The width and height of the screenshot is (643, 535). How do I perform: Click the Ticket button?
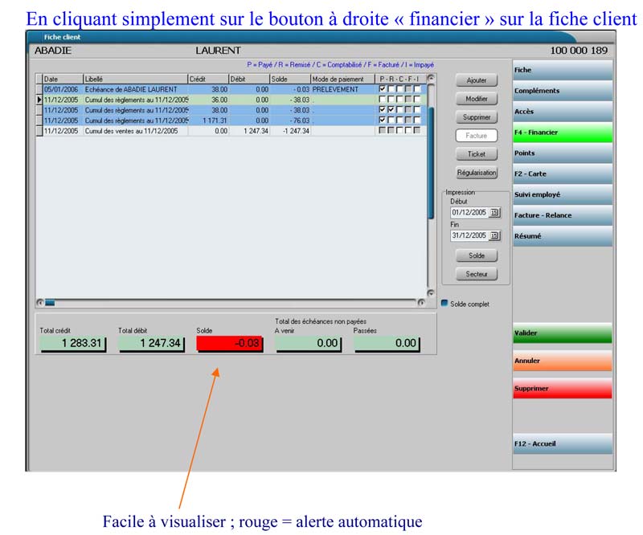tap(477, 154)
